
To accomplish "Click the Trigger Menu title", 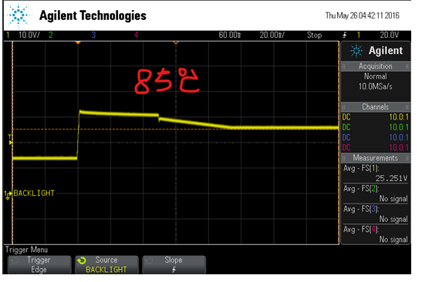I will [x=26, y=250].
